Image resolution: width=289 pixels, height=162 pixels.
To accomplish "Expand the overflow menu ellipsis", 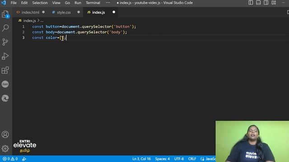I will tap(108, 3).
